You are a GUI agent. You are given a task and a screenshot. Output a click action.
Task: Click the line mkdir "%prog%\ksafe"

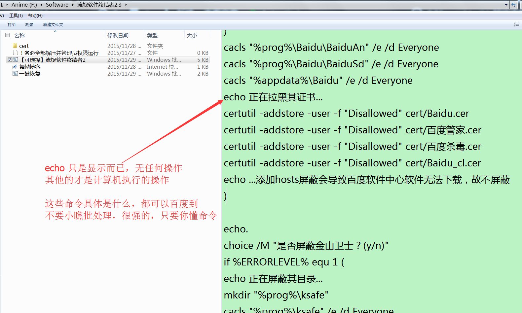(x=276, y=295)
